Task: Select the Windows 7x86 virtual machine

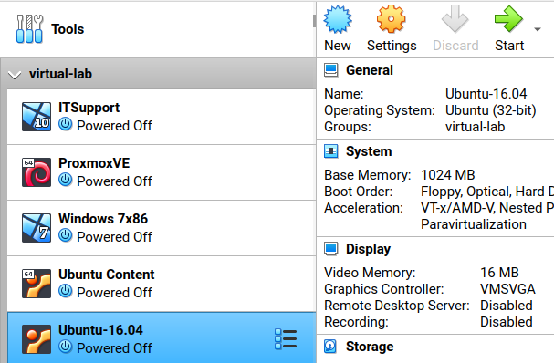Action: click(x=162, y=228)
